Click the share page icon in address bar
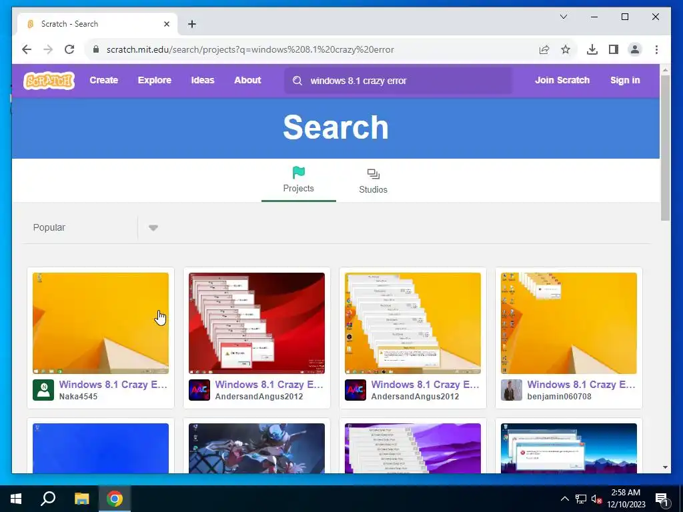Screen dimensions: 683x512 [544, 49]
